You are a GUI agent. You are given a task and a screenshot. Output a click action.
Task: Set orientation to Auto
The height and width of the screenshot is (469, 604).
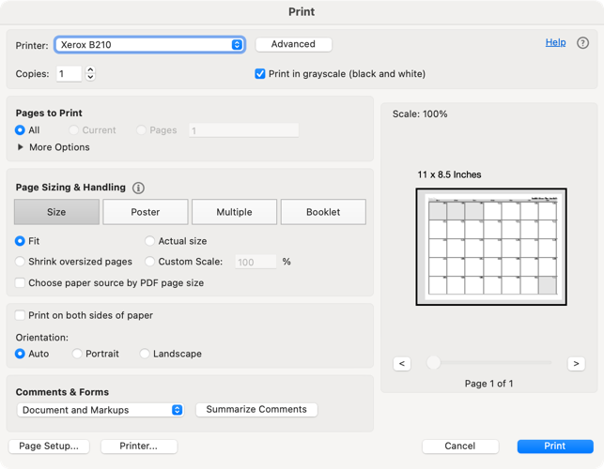coord(20,354)
